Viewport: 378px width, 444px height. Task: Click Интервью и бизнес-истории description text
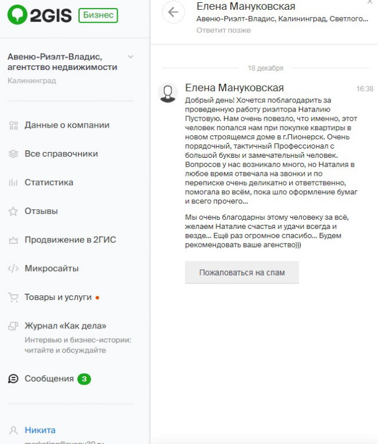(78, 345)
